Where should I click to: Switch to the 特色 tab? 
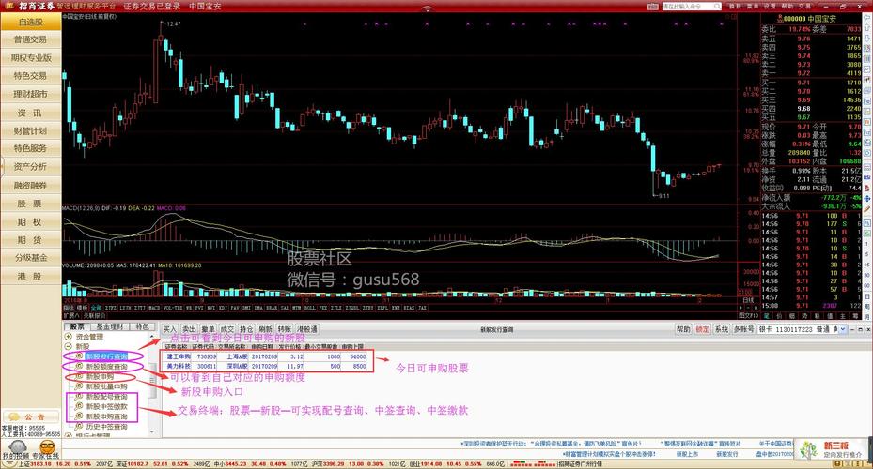pyautogui.click(x=142, y=326)
